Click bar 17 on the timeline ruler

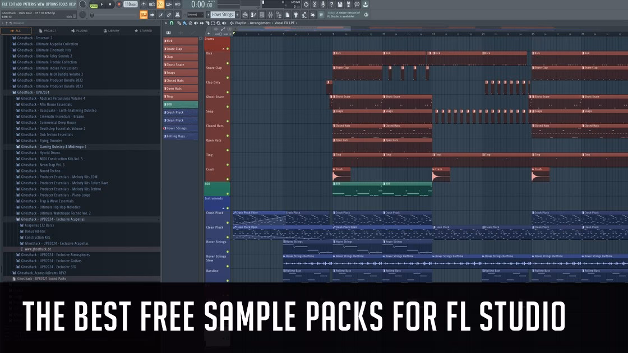click(433, 34)
